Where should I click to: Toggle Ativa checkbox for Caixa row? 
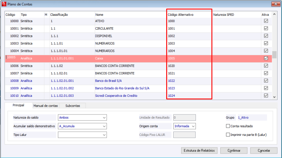[x=266, y=58]
